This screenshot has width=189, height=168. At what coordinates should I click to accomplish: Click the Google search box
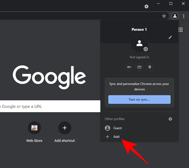pos(50,106)
